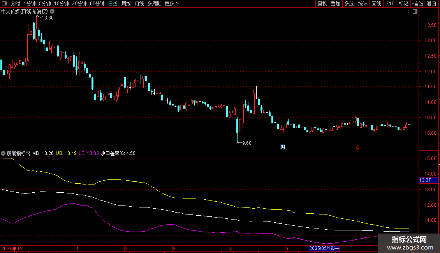Click the 收口差率%: 4.59 readout
The image size is (440, 253).
click(x=118, y=153)
